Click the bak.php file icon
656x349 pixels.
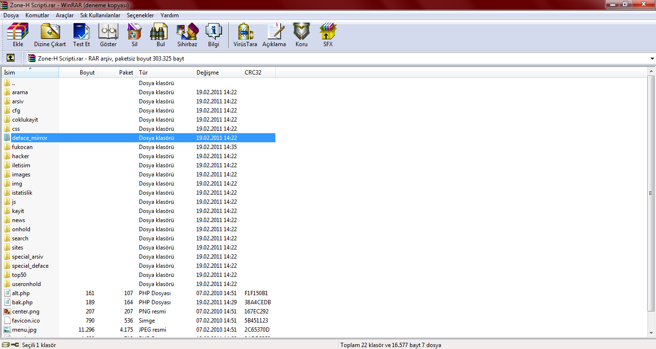tap(7, 302)
